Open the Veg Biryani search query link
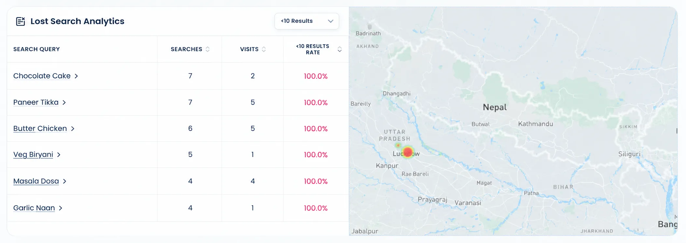This screenshot has width=686, height=243. coord(33,155)
